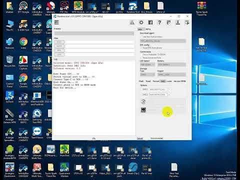Launch the Smart-Clip 2 desktop shortcut
The image size is (240, 180).
132,168
